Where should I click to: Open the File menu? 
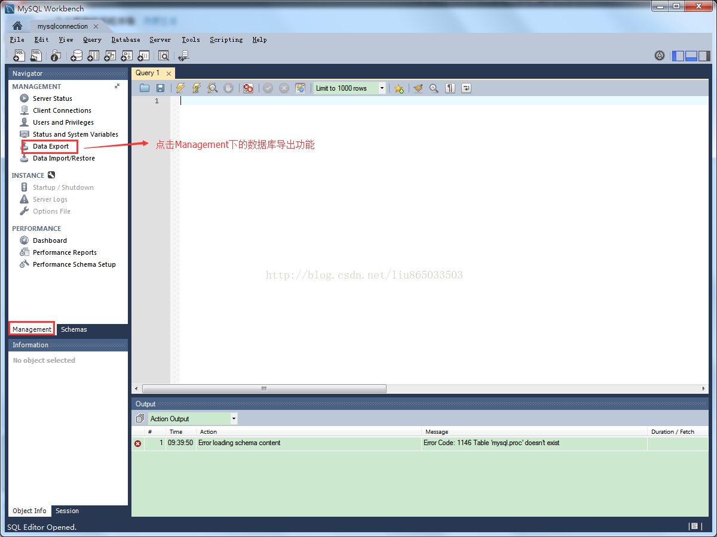coord(17,39)
